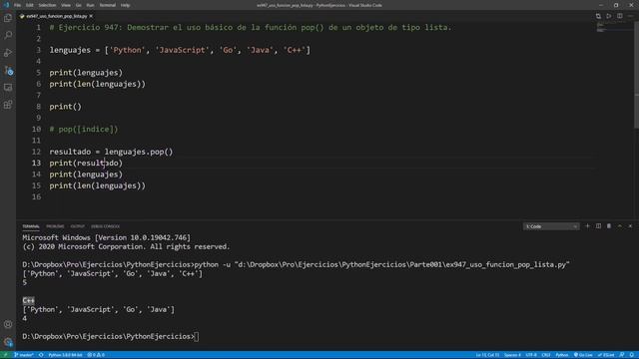Change Spaces indentation setting in status bar

pyautogui.click(x=512, y=355)
